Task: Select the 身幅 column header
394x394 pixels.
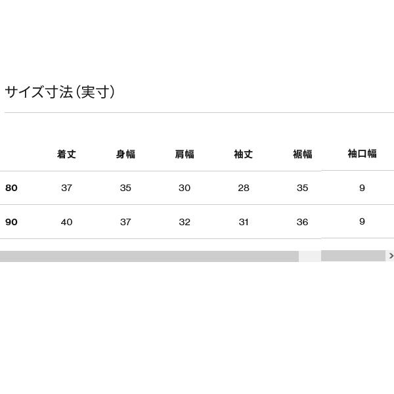Action: [x=125, y=154]
